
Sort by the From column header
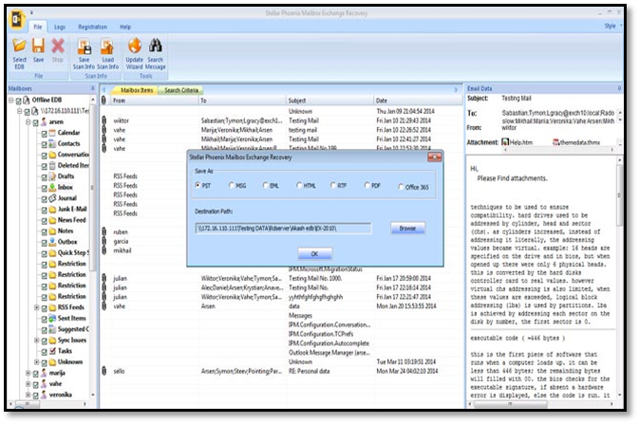pos(153,101)
